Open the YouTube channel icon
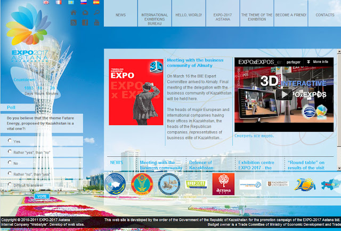 [97, 22]
